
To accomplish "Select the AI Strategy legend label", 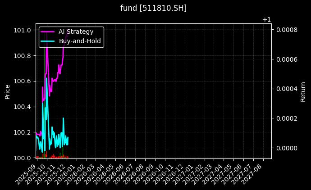I will point(76,32).
